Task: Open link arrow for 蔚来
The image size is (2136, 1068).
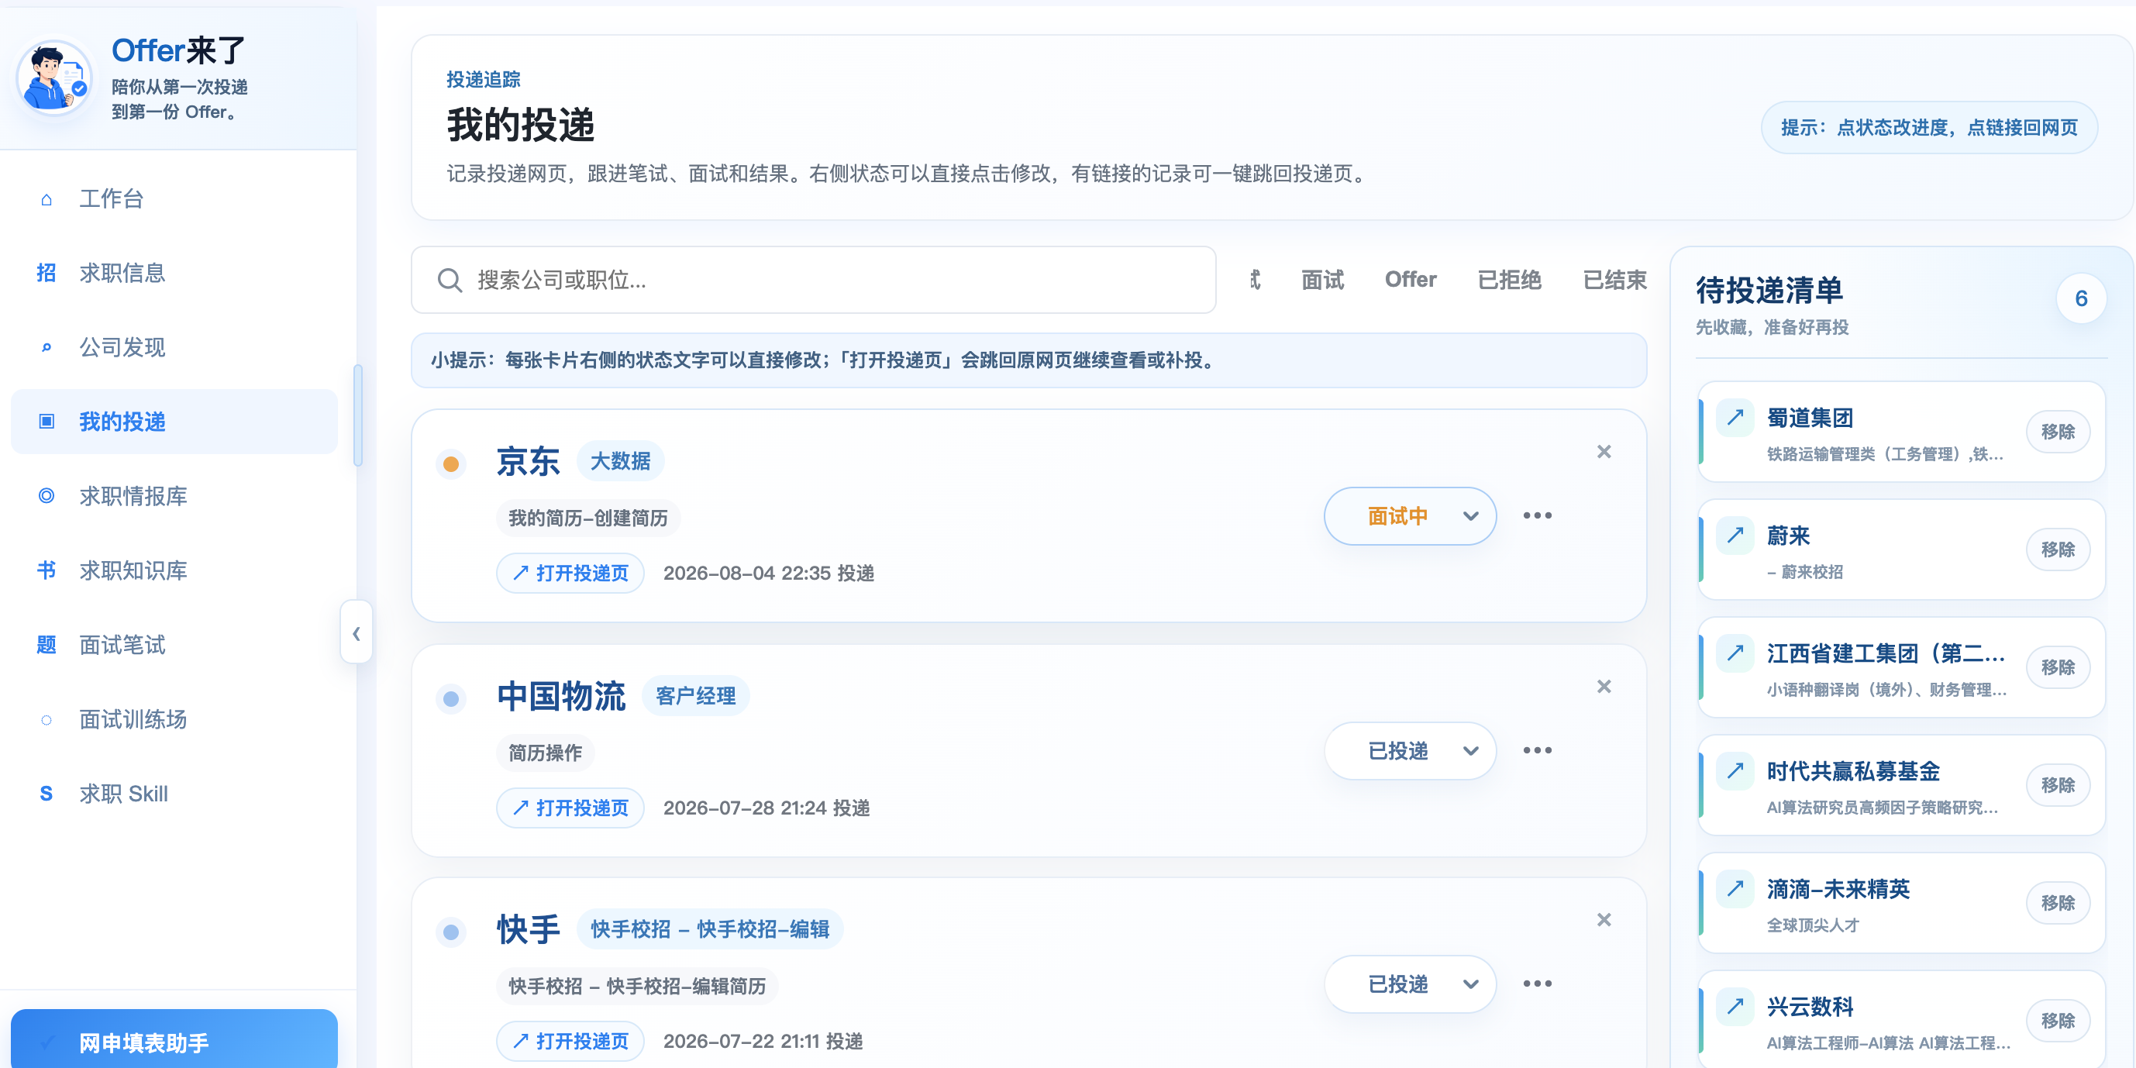Action: [1735, 535]
